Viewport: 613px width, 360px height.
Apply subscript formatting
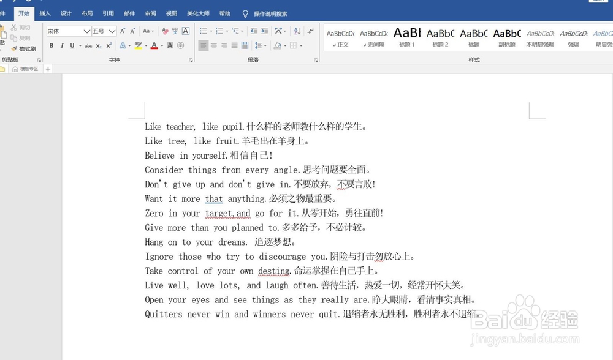tap(99, 45)
